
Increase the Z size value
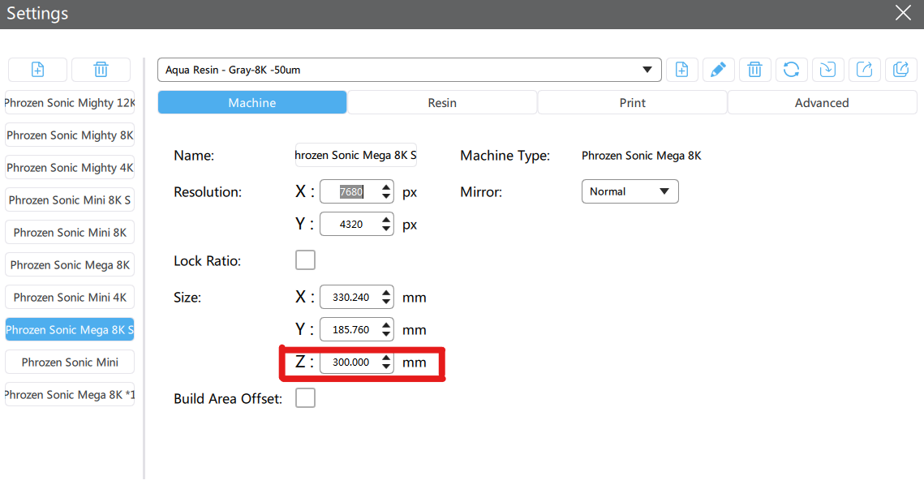coord(386,358)
